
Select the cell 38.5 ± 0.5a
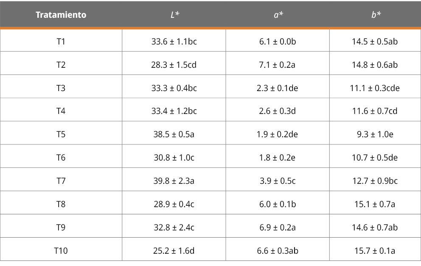(174, 134)
